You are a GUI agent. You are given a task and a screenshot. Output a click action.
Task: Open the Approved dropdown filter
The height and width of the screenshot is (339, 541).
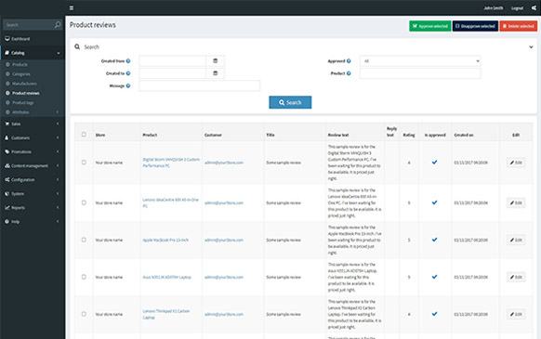pyautogui.click(x=420, y=61)
